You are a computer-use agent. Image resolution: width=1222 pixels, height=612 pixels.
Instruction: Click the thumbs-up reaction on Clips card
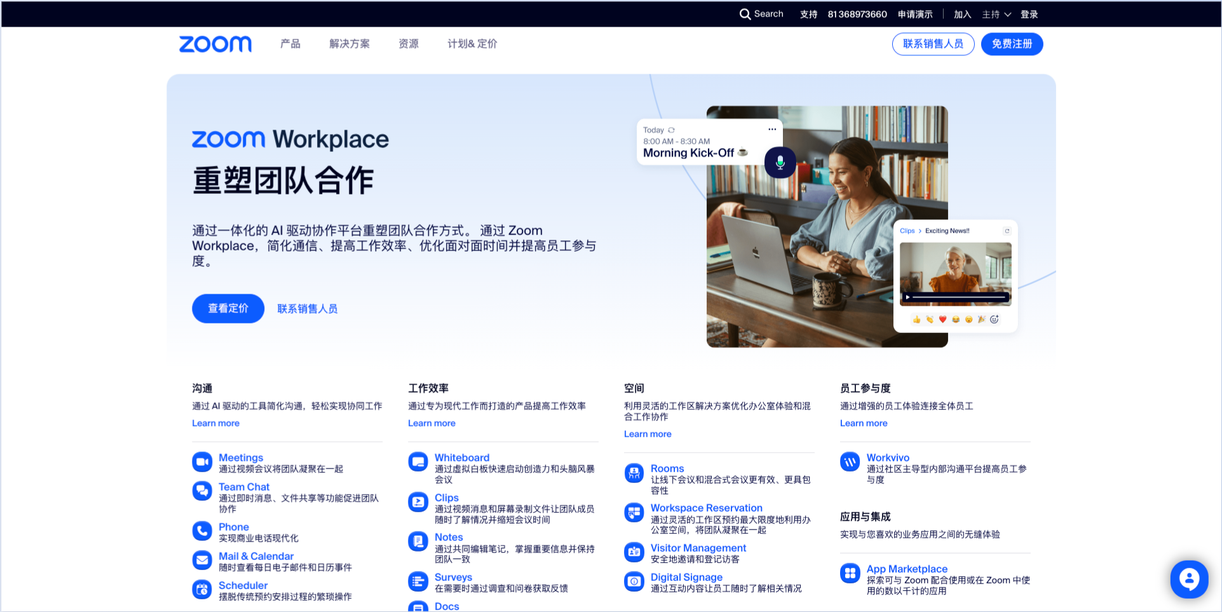pos(917,319)
